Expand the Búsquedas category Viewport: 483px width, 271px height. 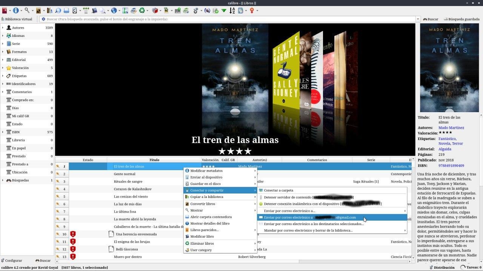(x=3, y=180)
